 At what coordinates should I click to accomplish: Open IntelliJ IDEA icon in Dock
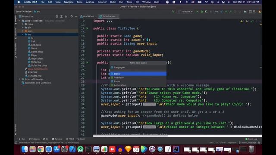point(176,149)
